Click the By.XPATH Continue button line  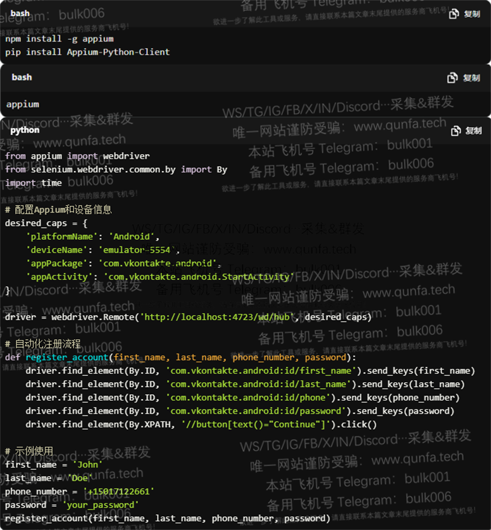pos(201,425)
